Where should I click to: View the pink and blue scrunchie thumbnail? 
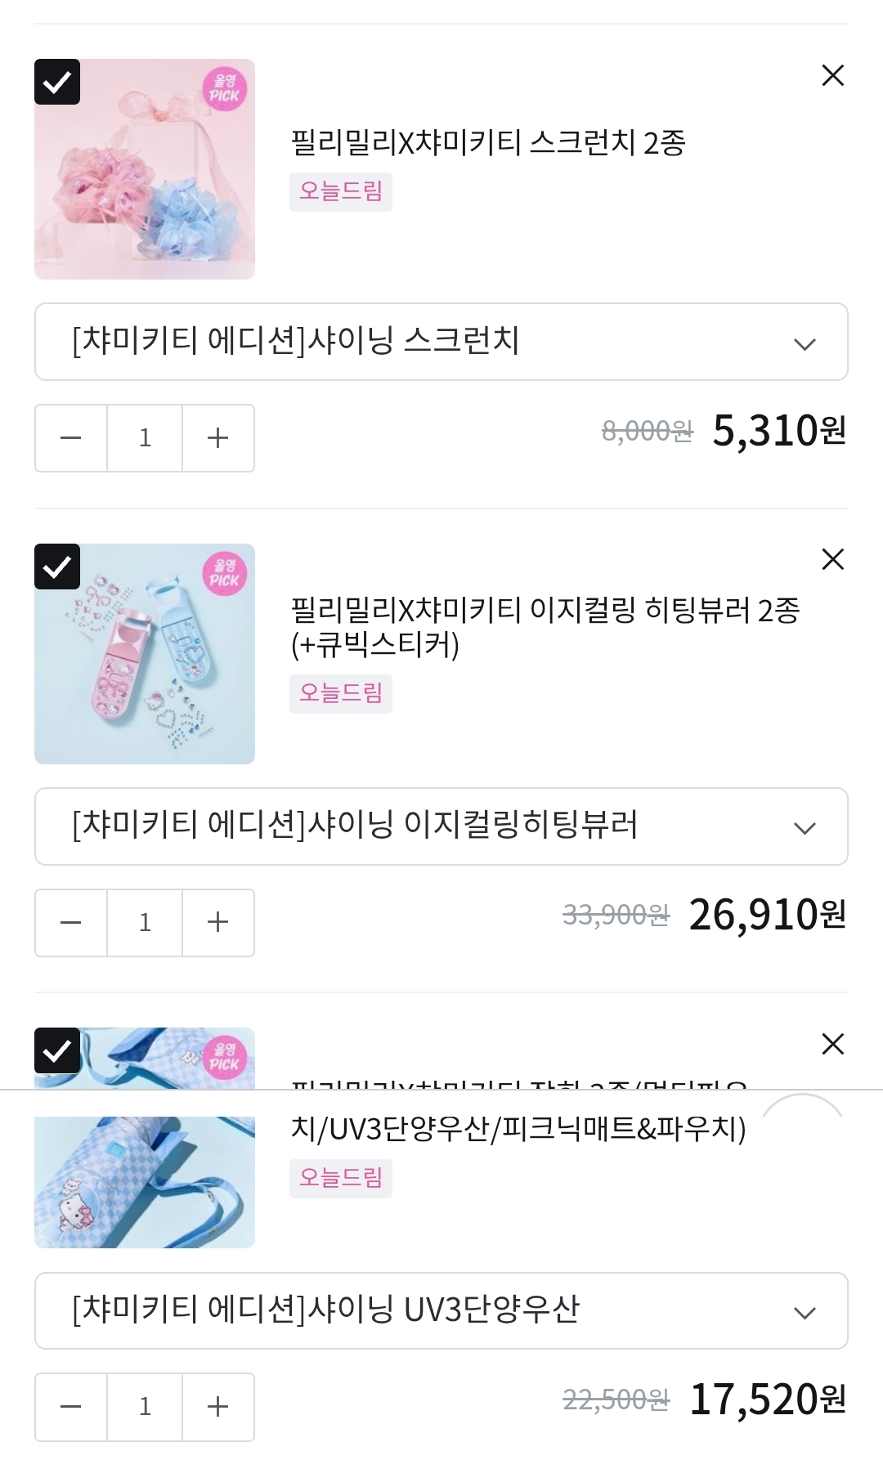point(145,169)
